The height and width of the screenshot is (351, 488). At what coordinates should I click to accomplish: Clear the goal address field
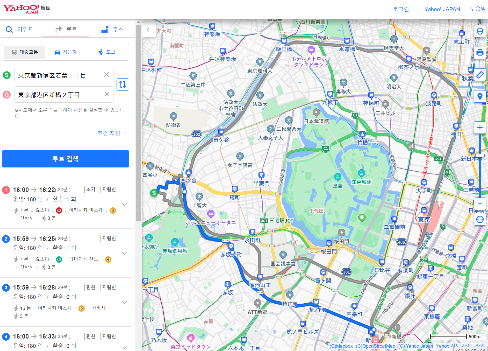[106, 94]
